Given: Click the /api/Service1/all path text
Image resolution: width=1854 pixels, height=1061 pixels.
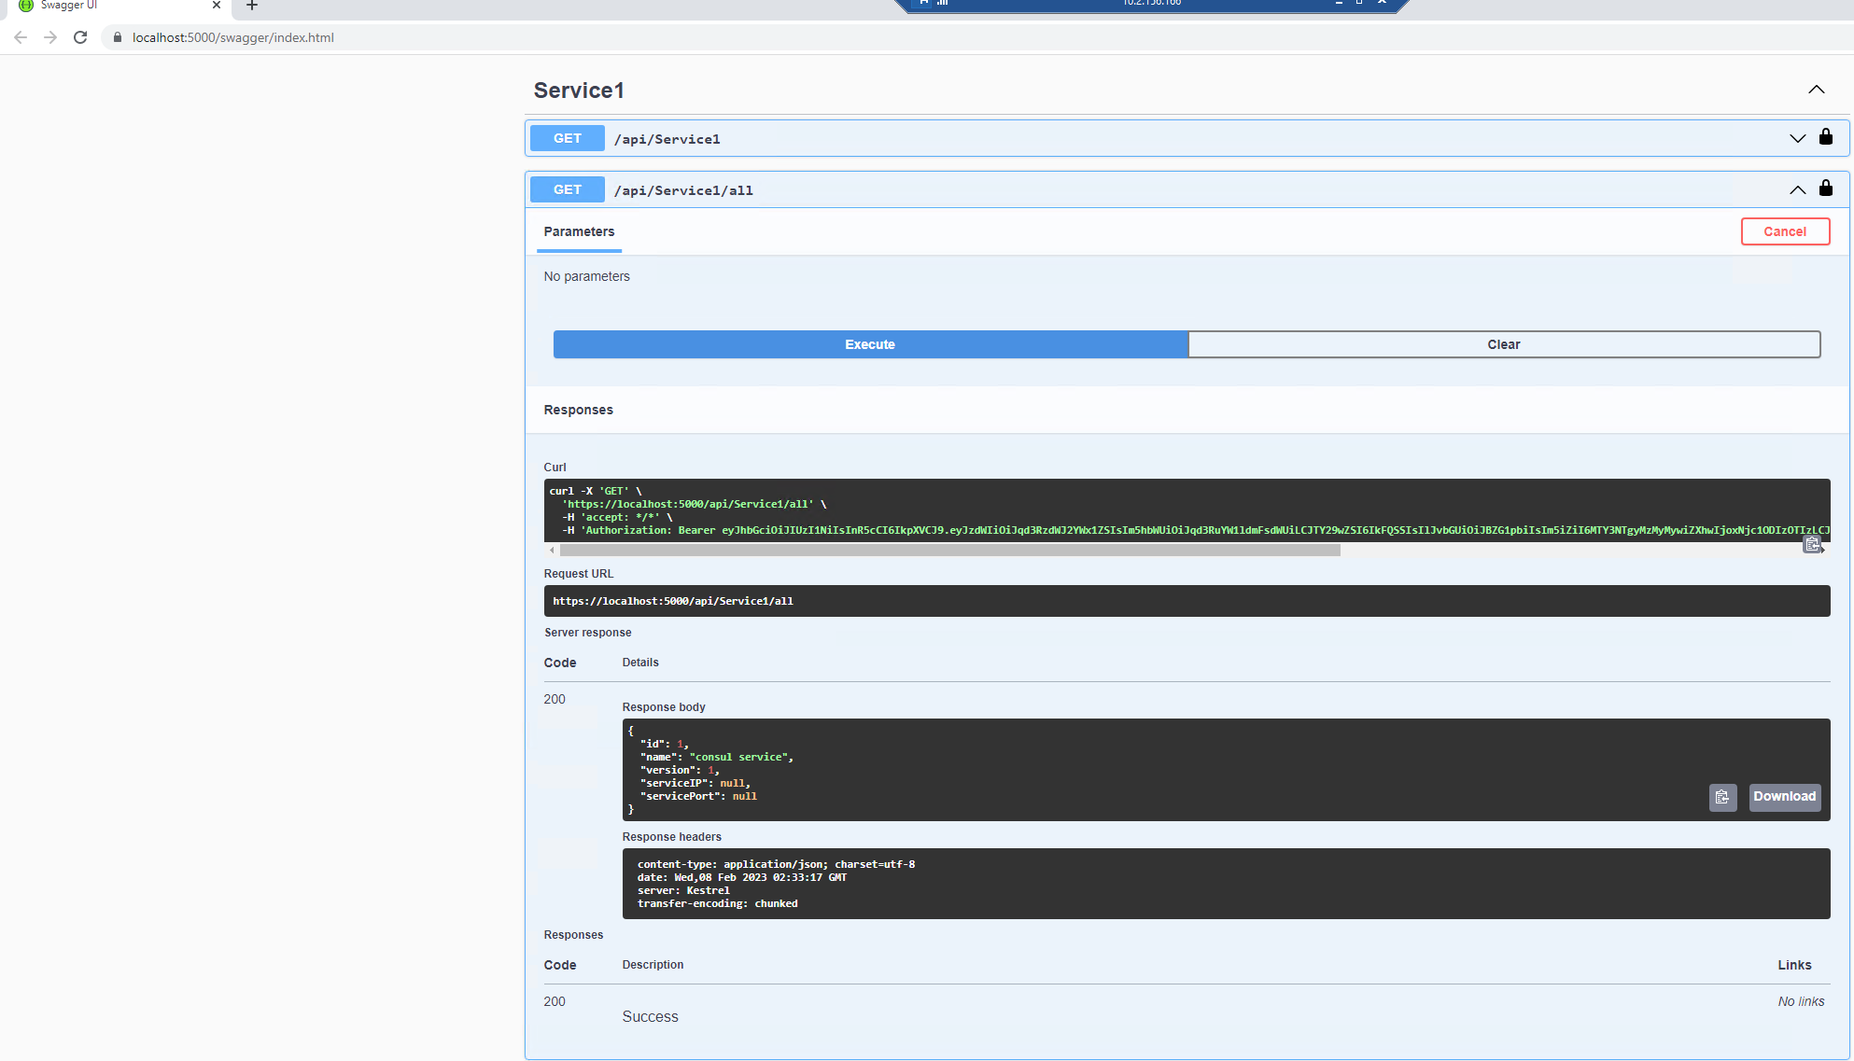Looking at the screenshot, I should click(x=683, y=190).
